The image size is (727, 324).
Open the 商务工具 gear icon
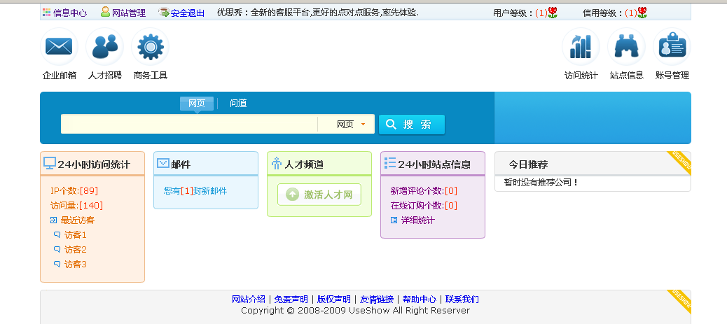[x=150, y=46]
